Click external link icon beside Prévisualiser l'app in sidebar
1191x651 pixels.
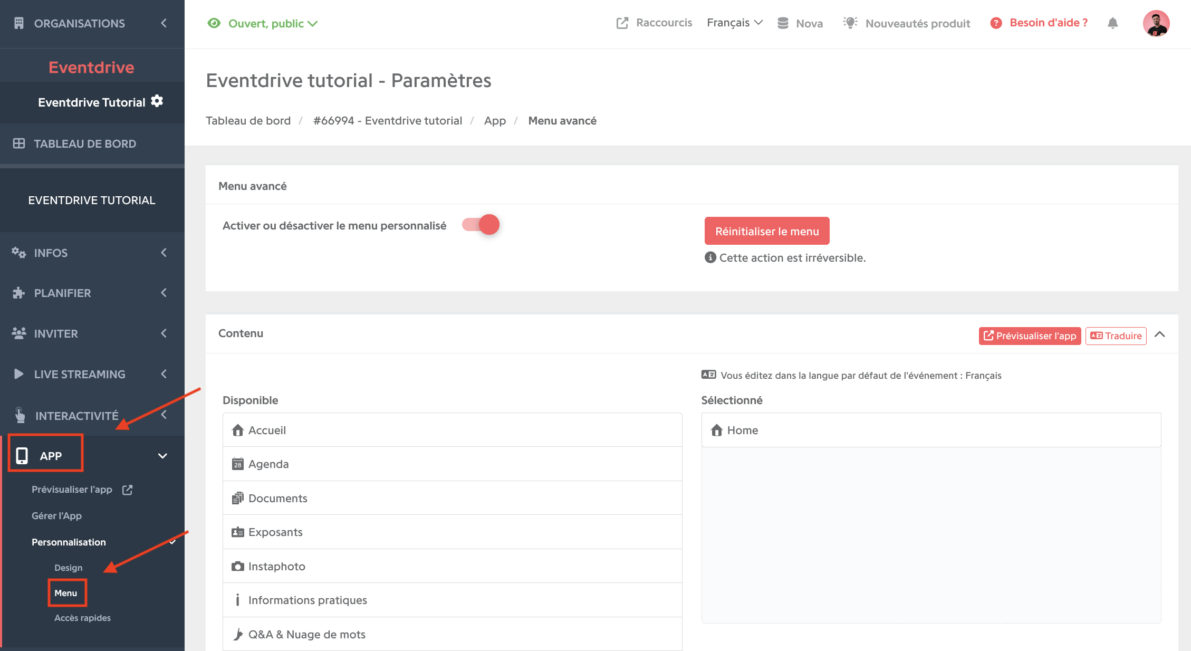point(127,490)
